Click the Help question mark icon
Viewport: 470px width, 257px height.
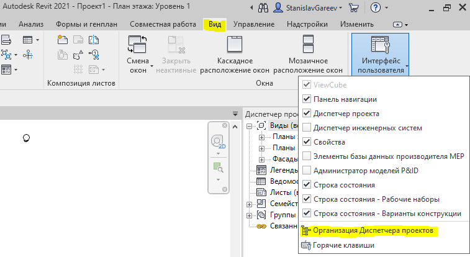click(x=375, y=7)
